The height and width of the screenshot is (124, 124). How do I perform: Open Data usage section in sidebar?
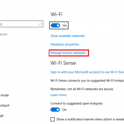pos(2,116)
